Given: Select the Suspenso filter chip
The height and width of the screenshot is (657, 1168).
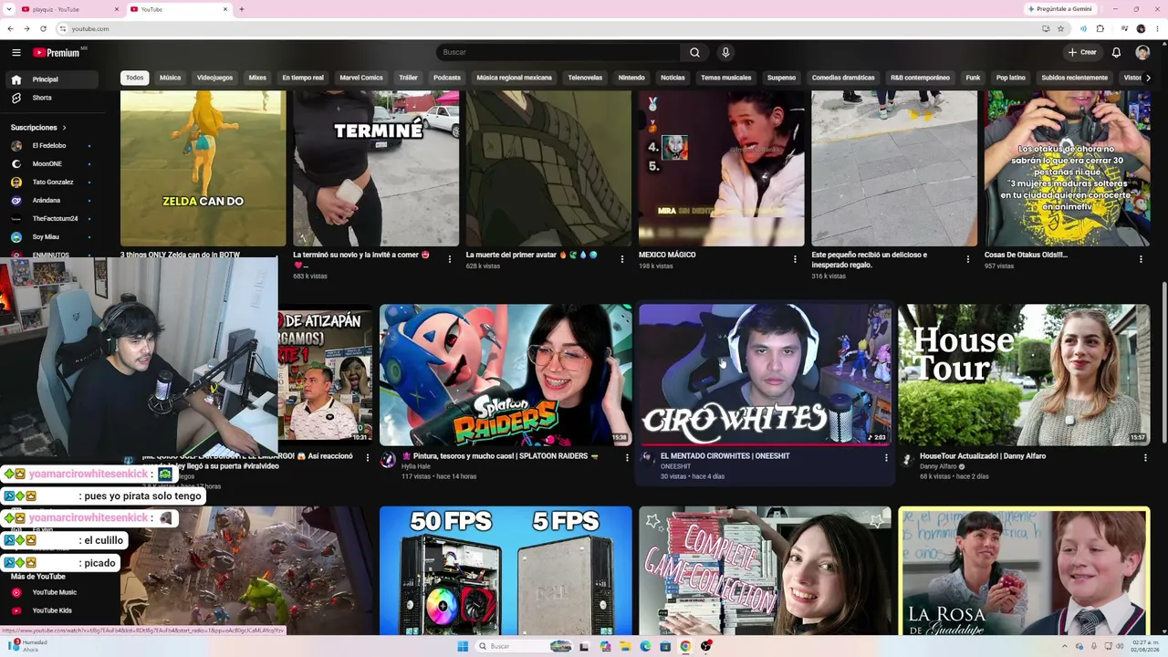Looking at the screenshot, I should coord(781,78).
